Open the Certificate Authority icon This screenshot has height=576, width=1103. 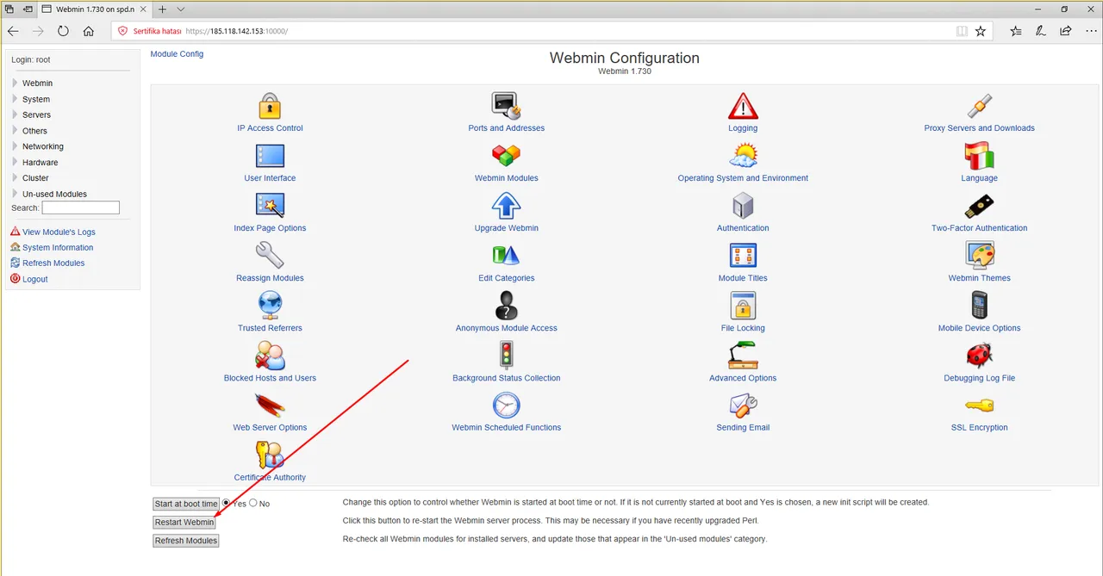click(270, 455)
